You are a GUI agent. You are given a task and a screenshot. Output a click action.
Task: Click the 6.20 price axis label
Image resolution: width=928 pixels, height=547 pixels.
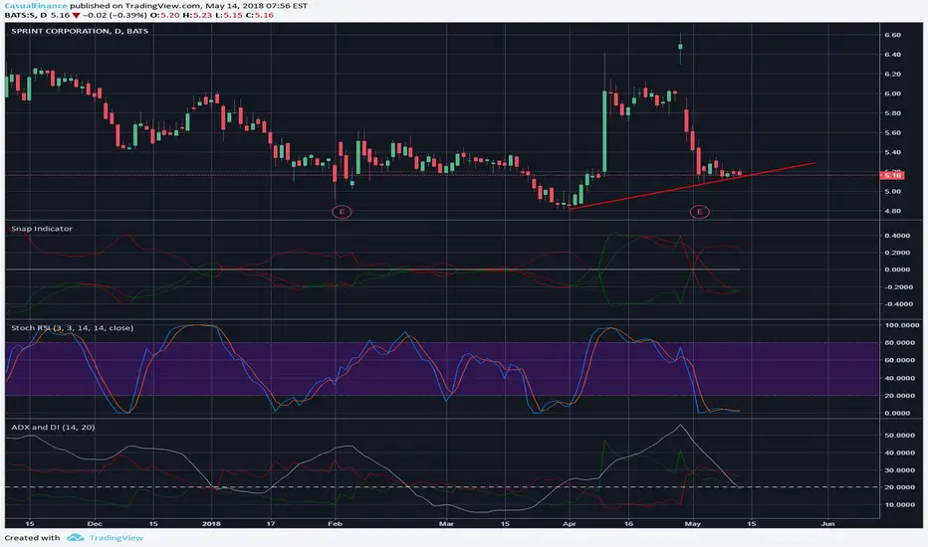[892, 74]
